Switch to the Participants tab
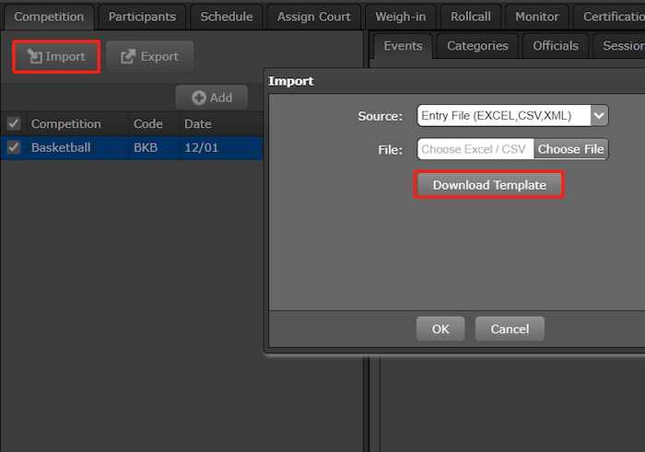 tap(142, 17)
